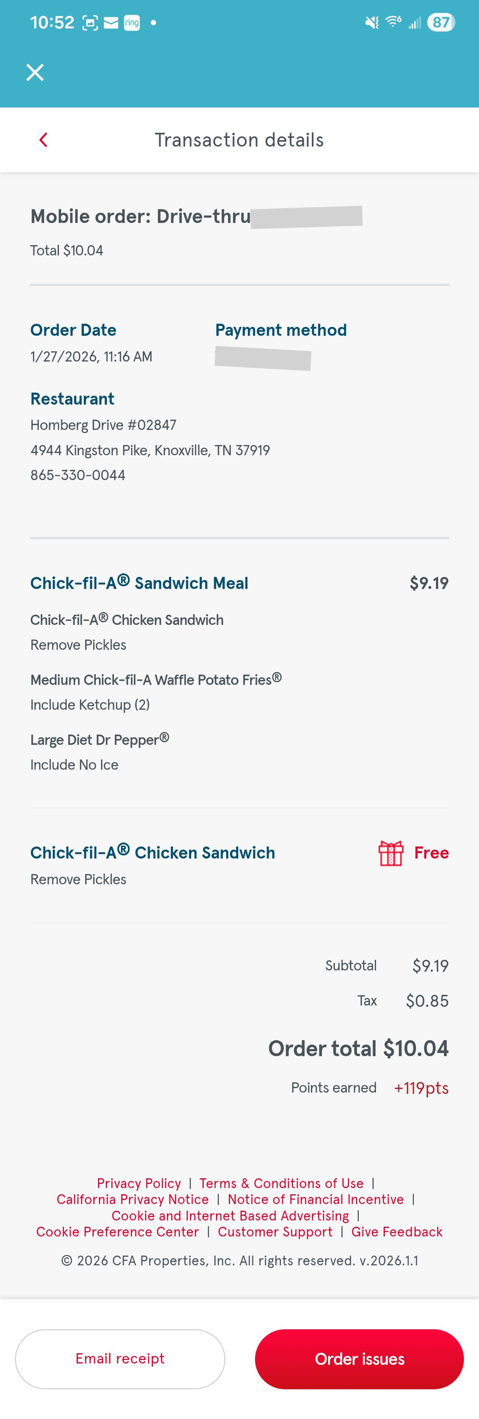The width and height of the screenshot is (479, 1419).
Task: Open Terms & Conditions of Use link
Action: [281, 1183]
